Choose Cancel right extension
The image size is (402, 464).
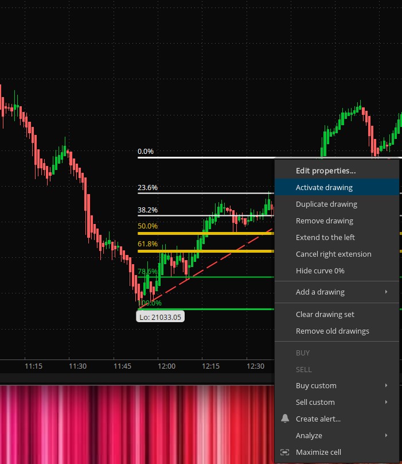337,254
